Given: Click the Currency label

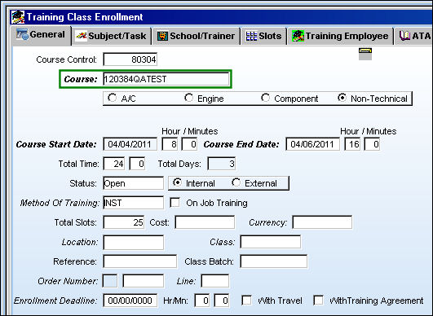Looking at the screenshot, I should click(x=267, y=223).
